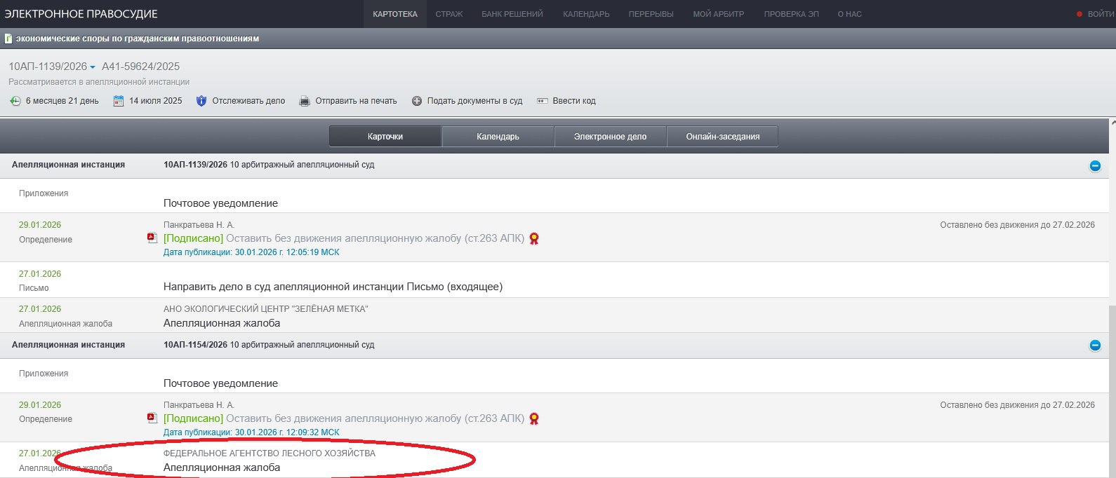
Task: Click the Войти login link
Action: click(1099, 14)
